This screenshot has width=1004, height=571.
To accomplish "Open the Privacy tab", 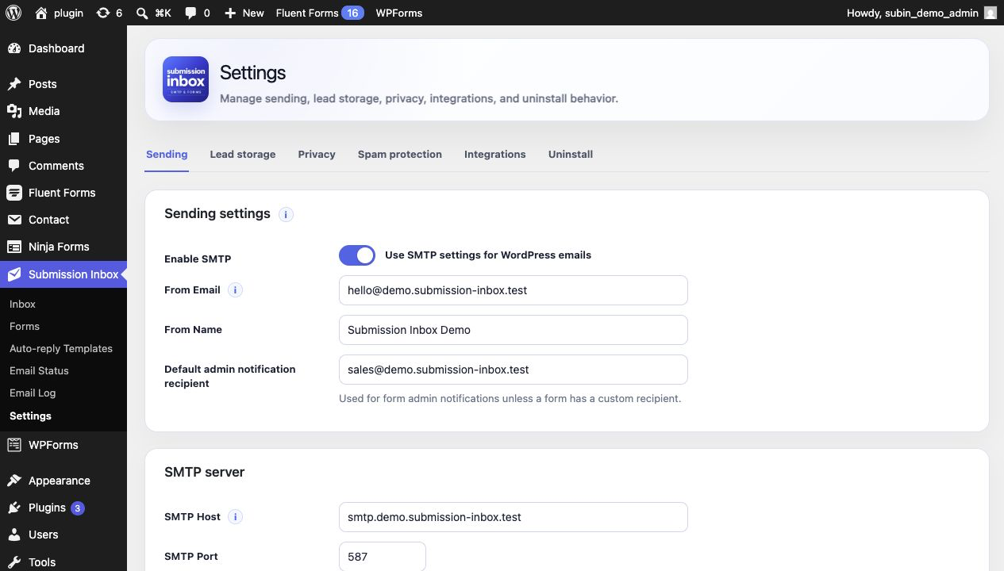I will click(317, 155).
